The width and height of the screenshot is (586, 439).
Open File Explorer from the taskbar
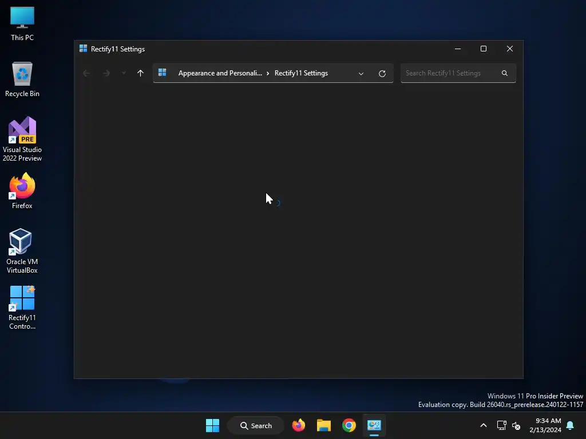click(324, 425)
